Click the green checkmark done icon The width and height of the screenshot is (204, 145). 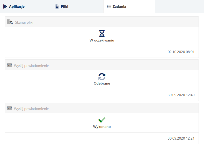tap(102, 120)
